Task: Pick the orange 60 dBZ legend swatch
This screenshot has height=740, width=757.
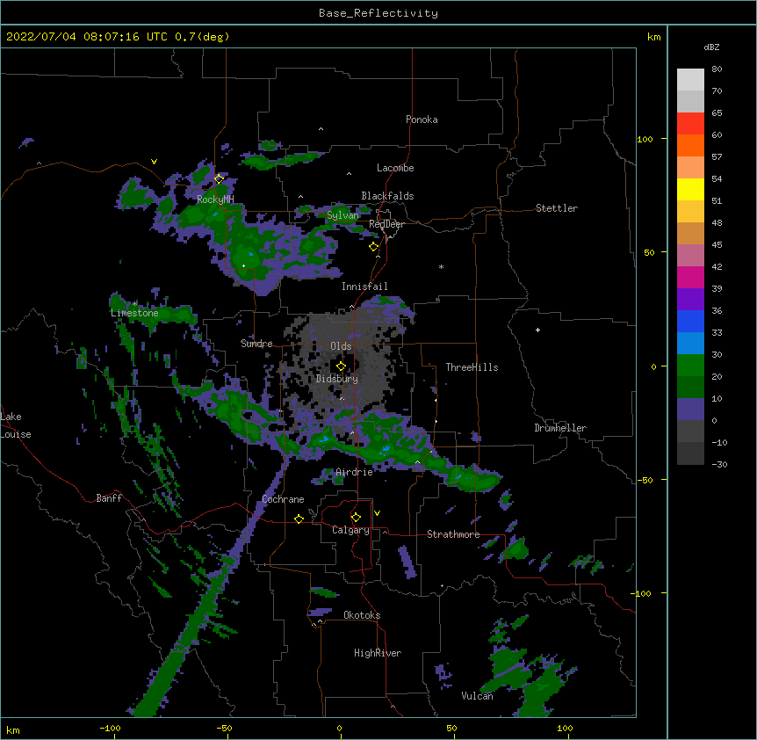Action: click(x=690, y=145)
